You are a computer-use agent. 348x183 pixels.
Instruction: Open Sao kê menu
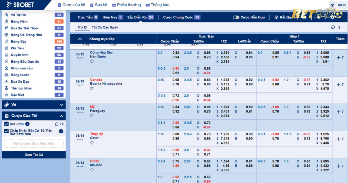(98, 5)
